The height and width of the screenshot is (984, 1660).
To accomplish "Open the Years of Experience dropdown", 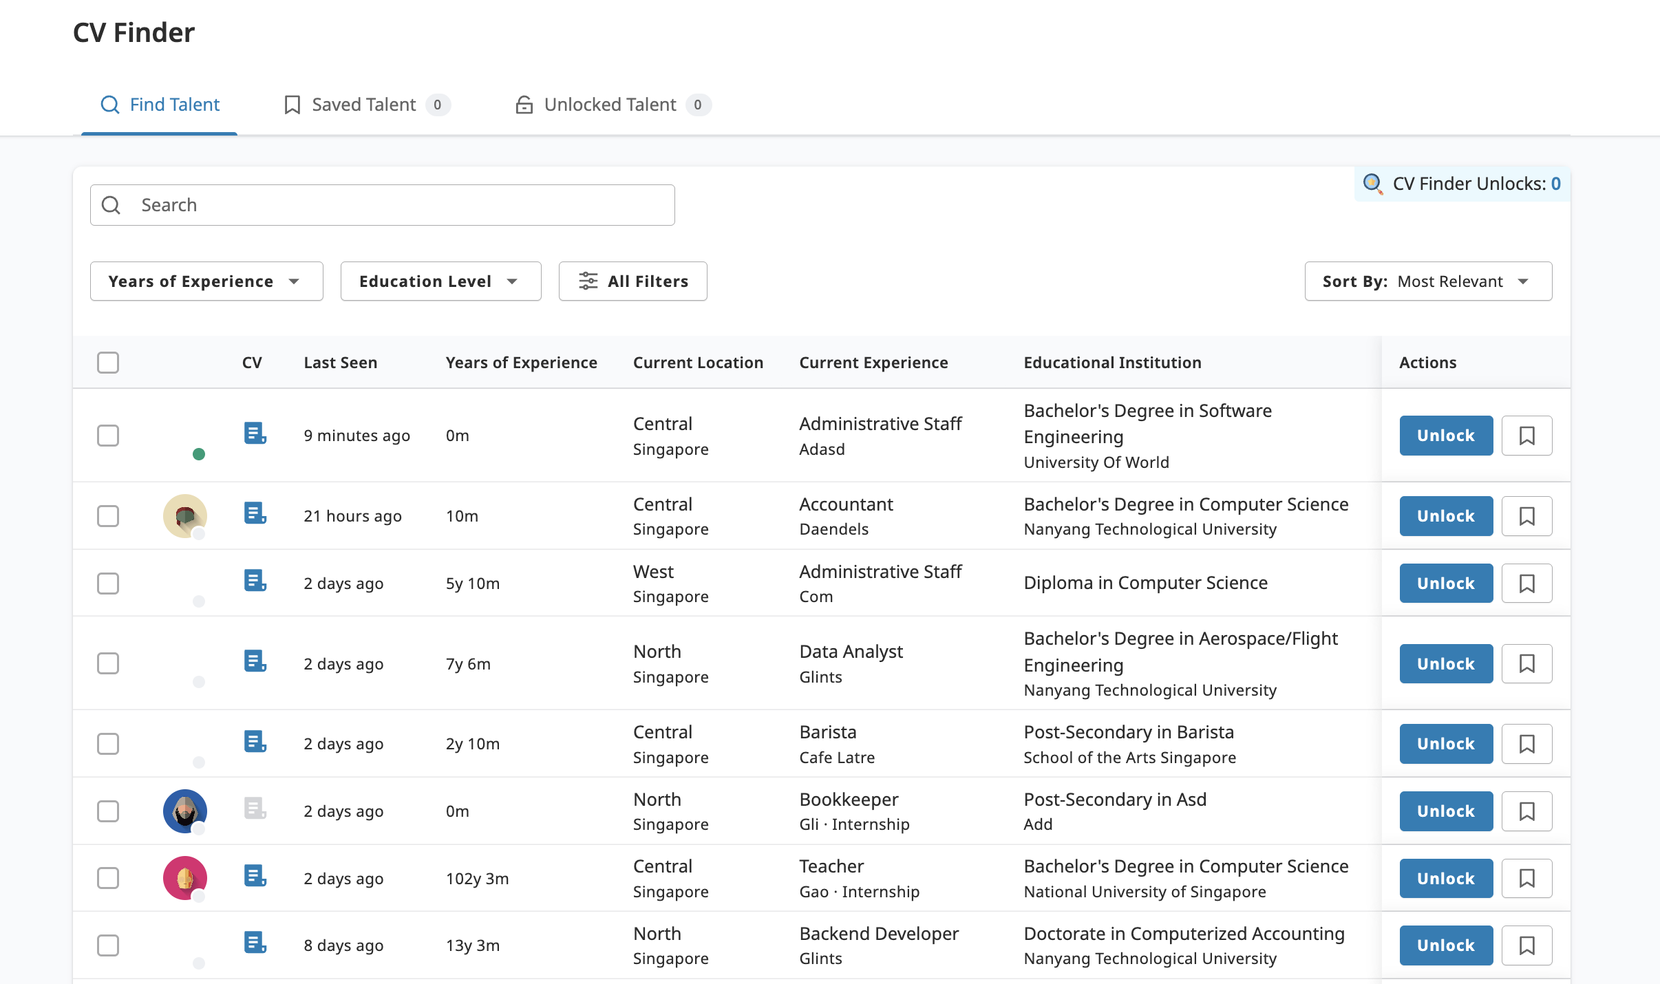I will tap(206, 281).
